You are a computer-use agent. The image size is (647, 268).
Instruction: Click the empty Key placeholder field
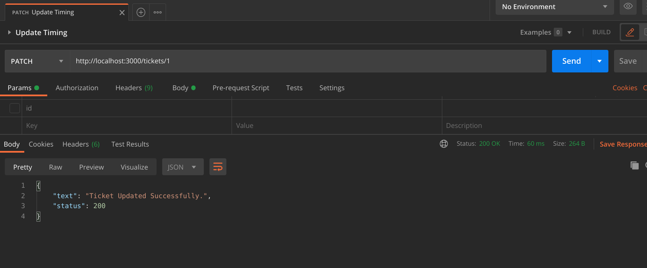[127, 126]
